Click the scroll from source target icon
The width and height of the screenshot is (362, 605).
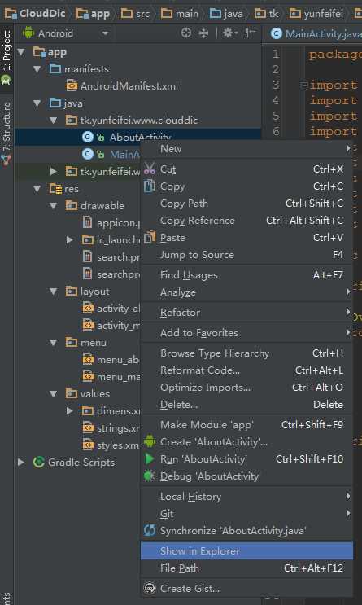tap(186, 33)
